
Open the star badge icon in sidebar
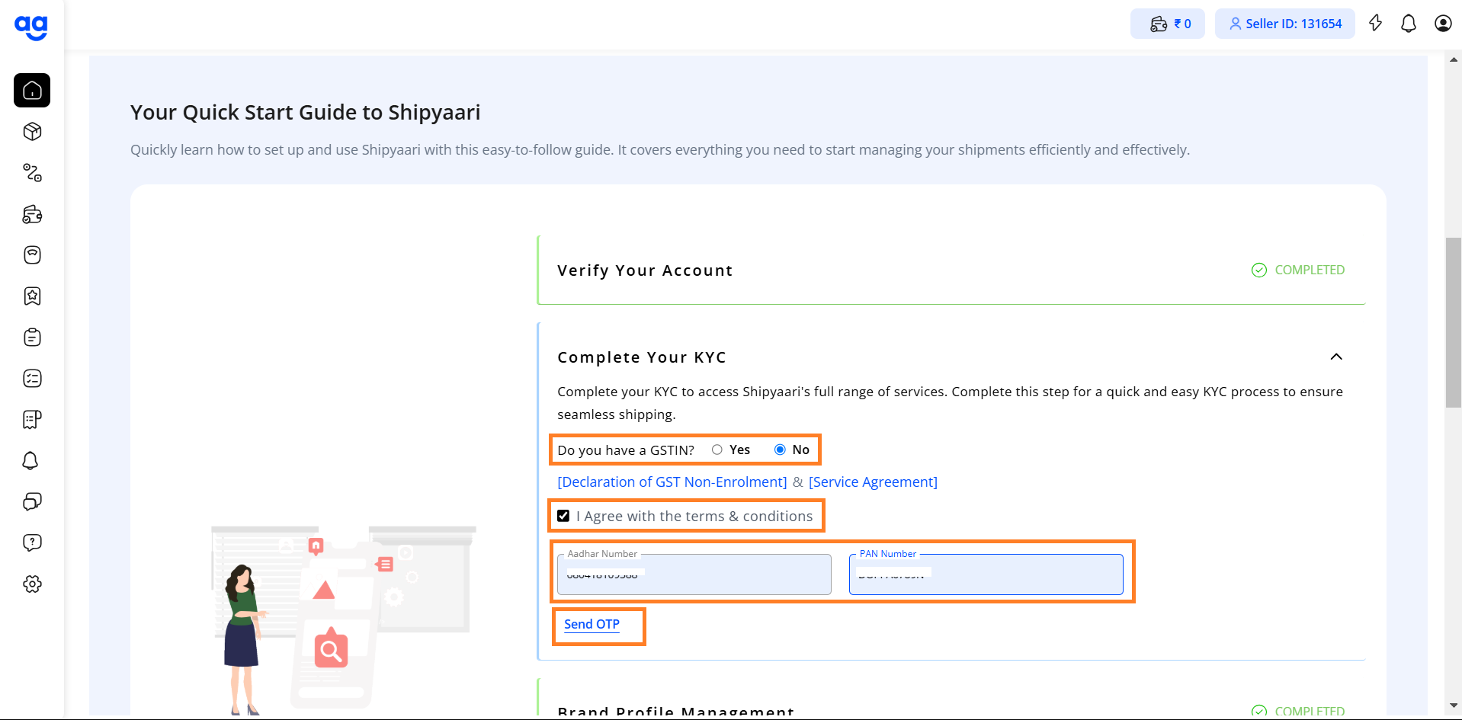point(32,296)
